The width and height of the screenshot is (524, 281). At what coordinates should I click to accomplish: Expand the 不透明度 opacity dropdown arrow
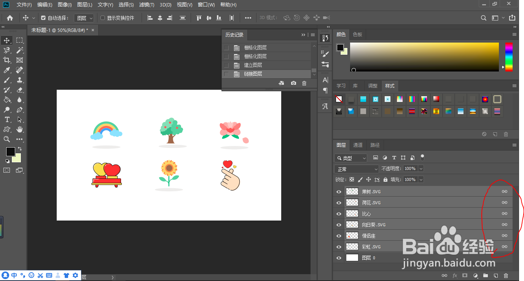420,168
